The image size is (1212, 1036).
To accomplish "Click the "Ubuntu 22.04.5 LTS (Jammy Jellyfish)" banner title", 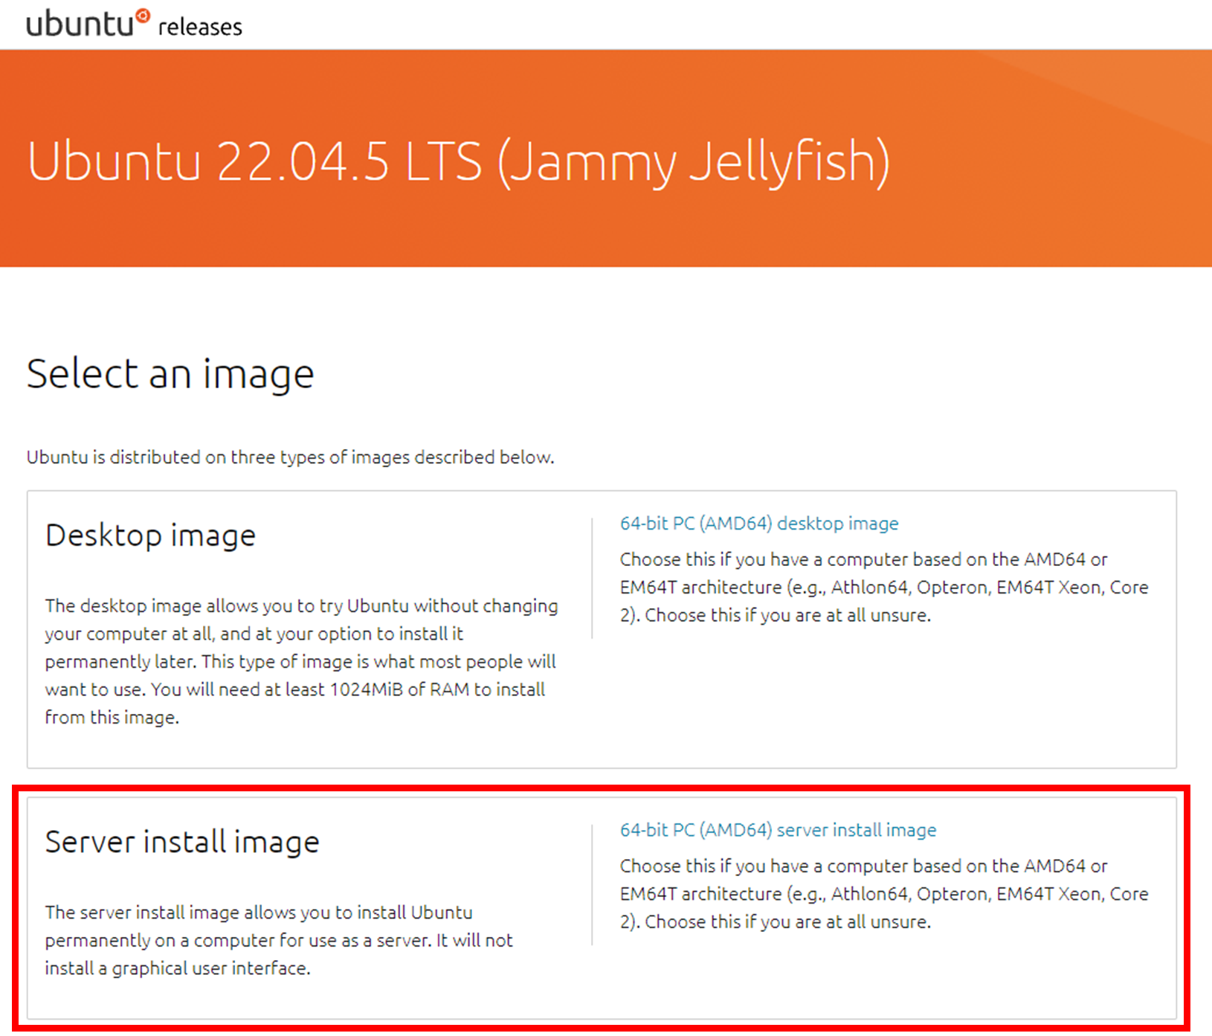I will click(459, 161).
